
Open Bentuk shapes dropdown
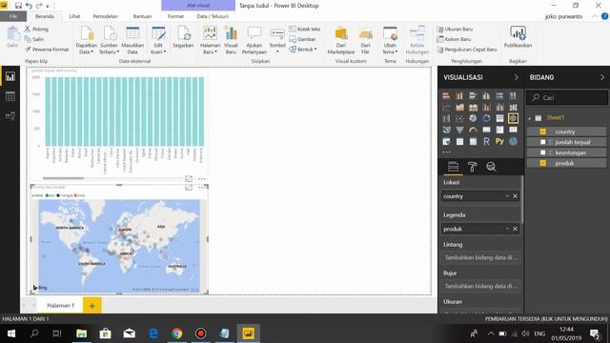click(303, 50)
